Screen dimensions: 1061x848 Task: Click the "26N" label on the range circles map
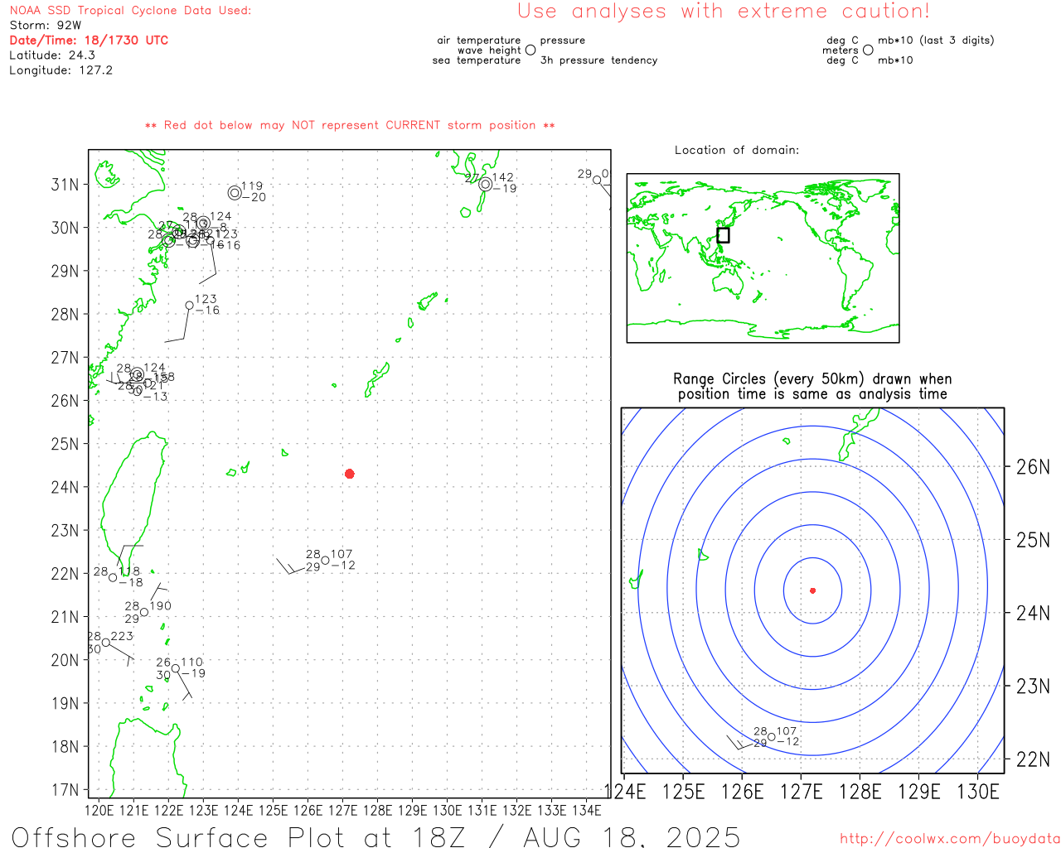click(x=1033, y=467)
